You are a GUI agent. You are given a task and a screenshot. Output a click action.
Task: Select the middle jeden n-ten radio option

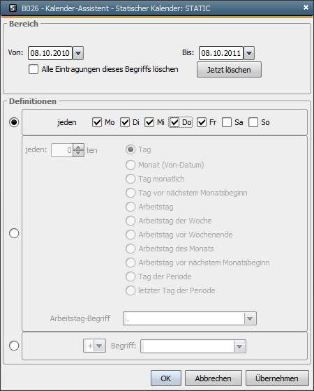[14, 233]
